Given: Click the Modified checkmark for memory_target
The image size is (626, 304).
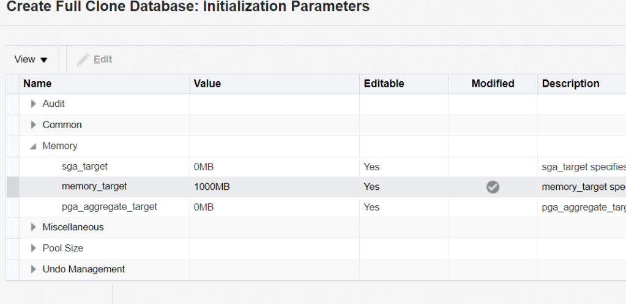Looking at the screenshot, I should tap(493, 187).
